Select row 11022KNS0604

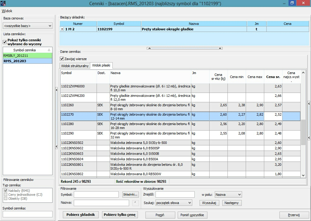(180, 159)
